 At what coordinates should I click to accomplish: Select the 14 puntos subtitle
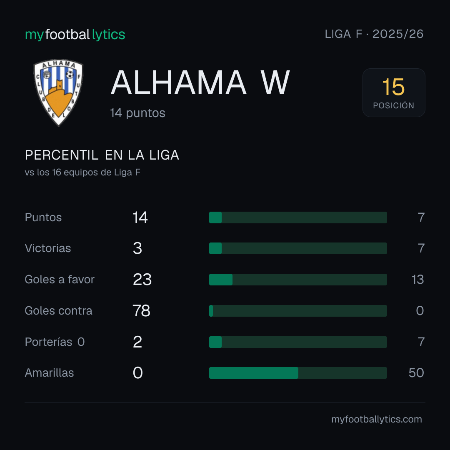[x=138, y=113]
